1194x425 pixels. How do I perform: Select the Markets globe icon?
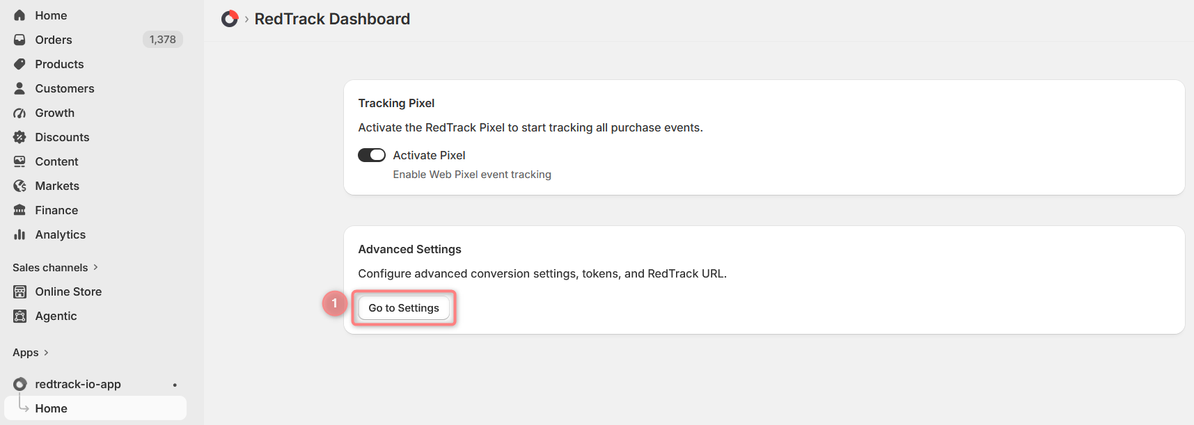(x=19, y=186)
